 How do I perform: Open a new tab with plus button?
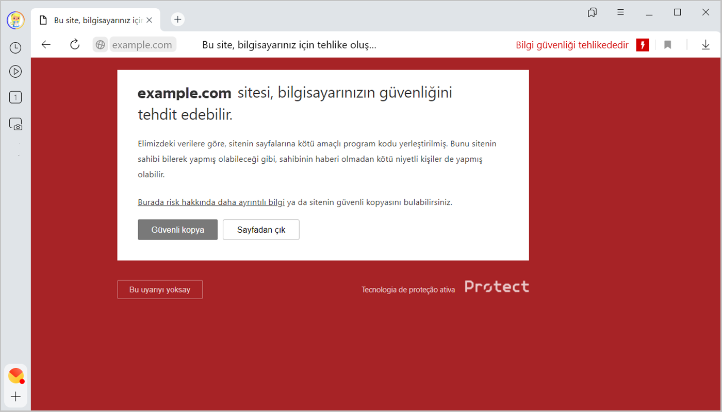click(177, 20)
